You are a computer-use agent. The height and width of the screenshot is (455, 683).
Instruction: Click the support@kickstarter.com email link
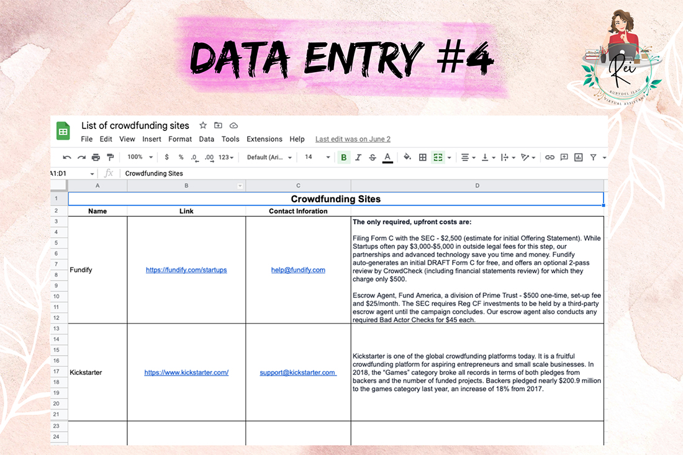tap(298, 372)
